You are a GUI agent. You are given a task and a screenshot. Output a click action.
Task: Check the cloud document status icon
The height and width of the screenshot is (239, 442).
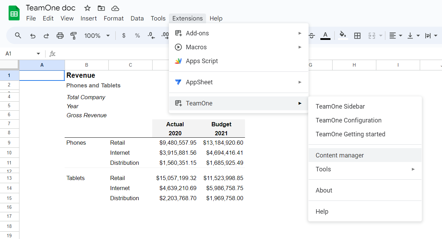click(115, 8)
